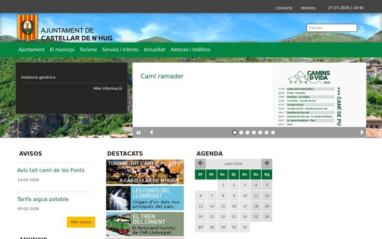Click the Dl weekday header
The image size is (382, 239).
tap(200, 174)
